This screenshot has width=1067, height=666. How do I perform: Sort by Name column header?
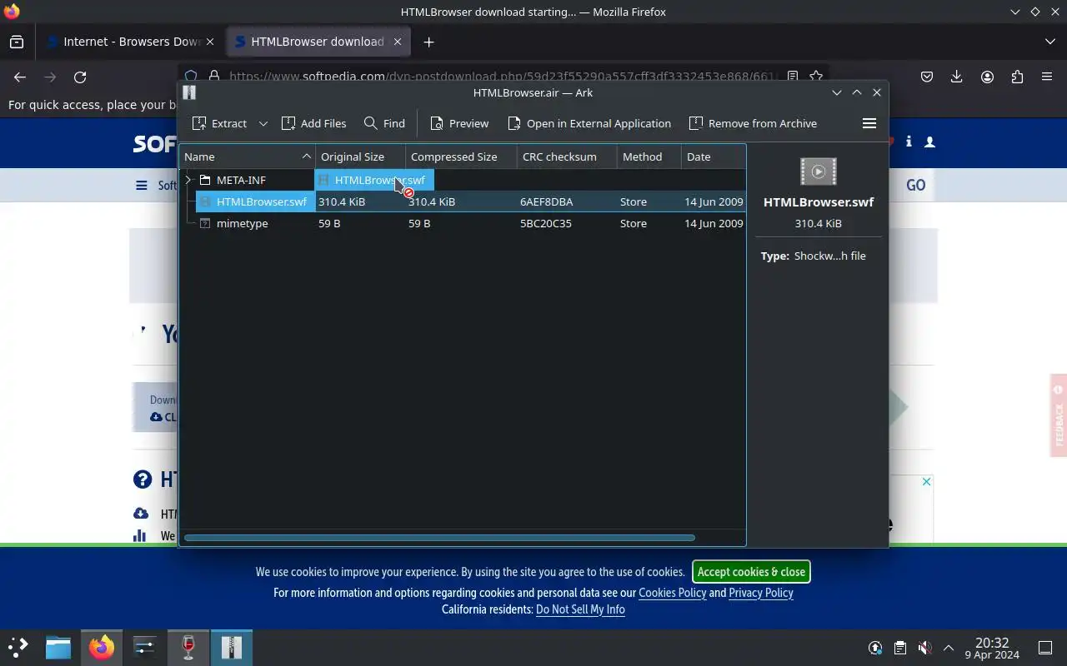click(x=248, y=157)
